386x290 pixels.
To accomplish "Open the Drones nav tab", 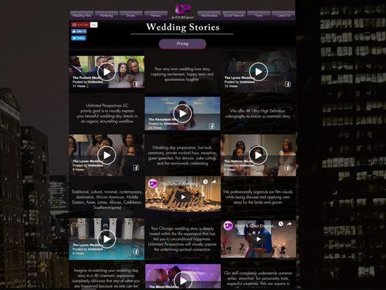I will (131, 15).
